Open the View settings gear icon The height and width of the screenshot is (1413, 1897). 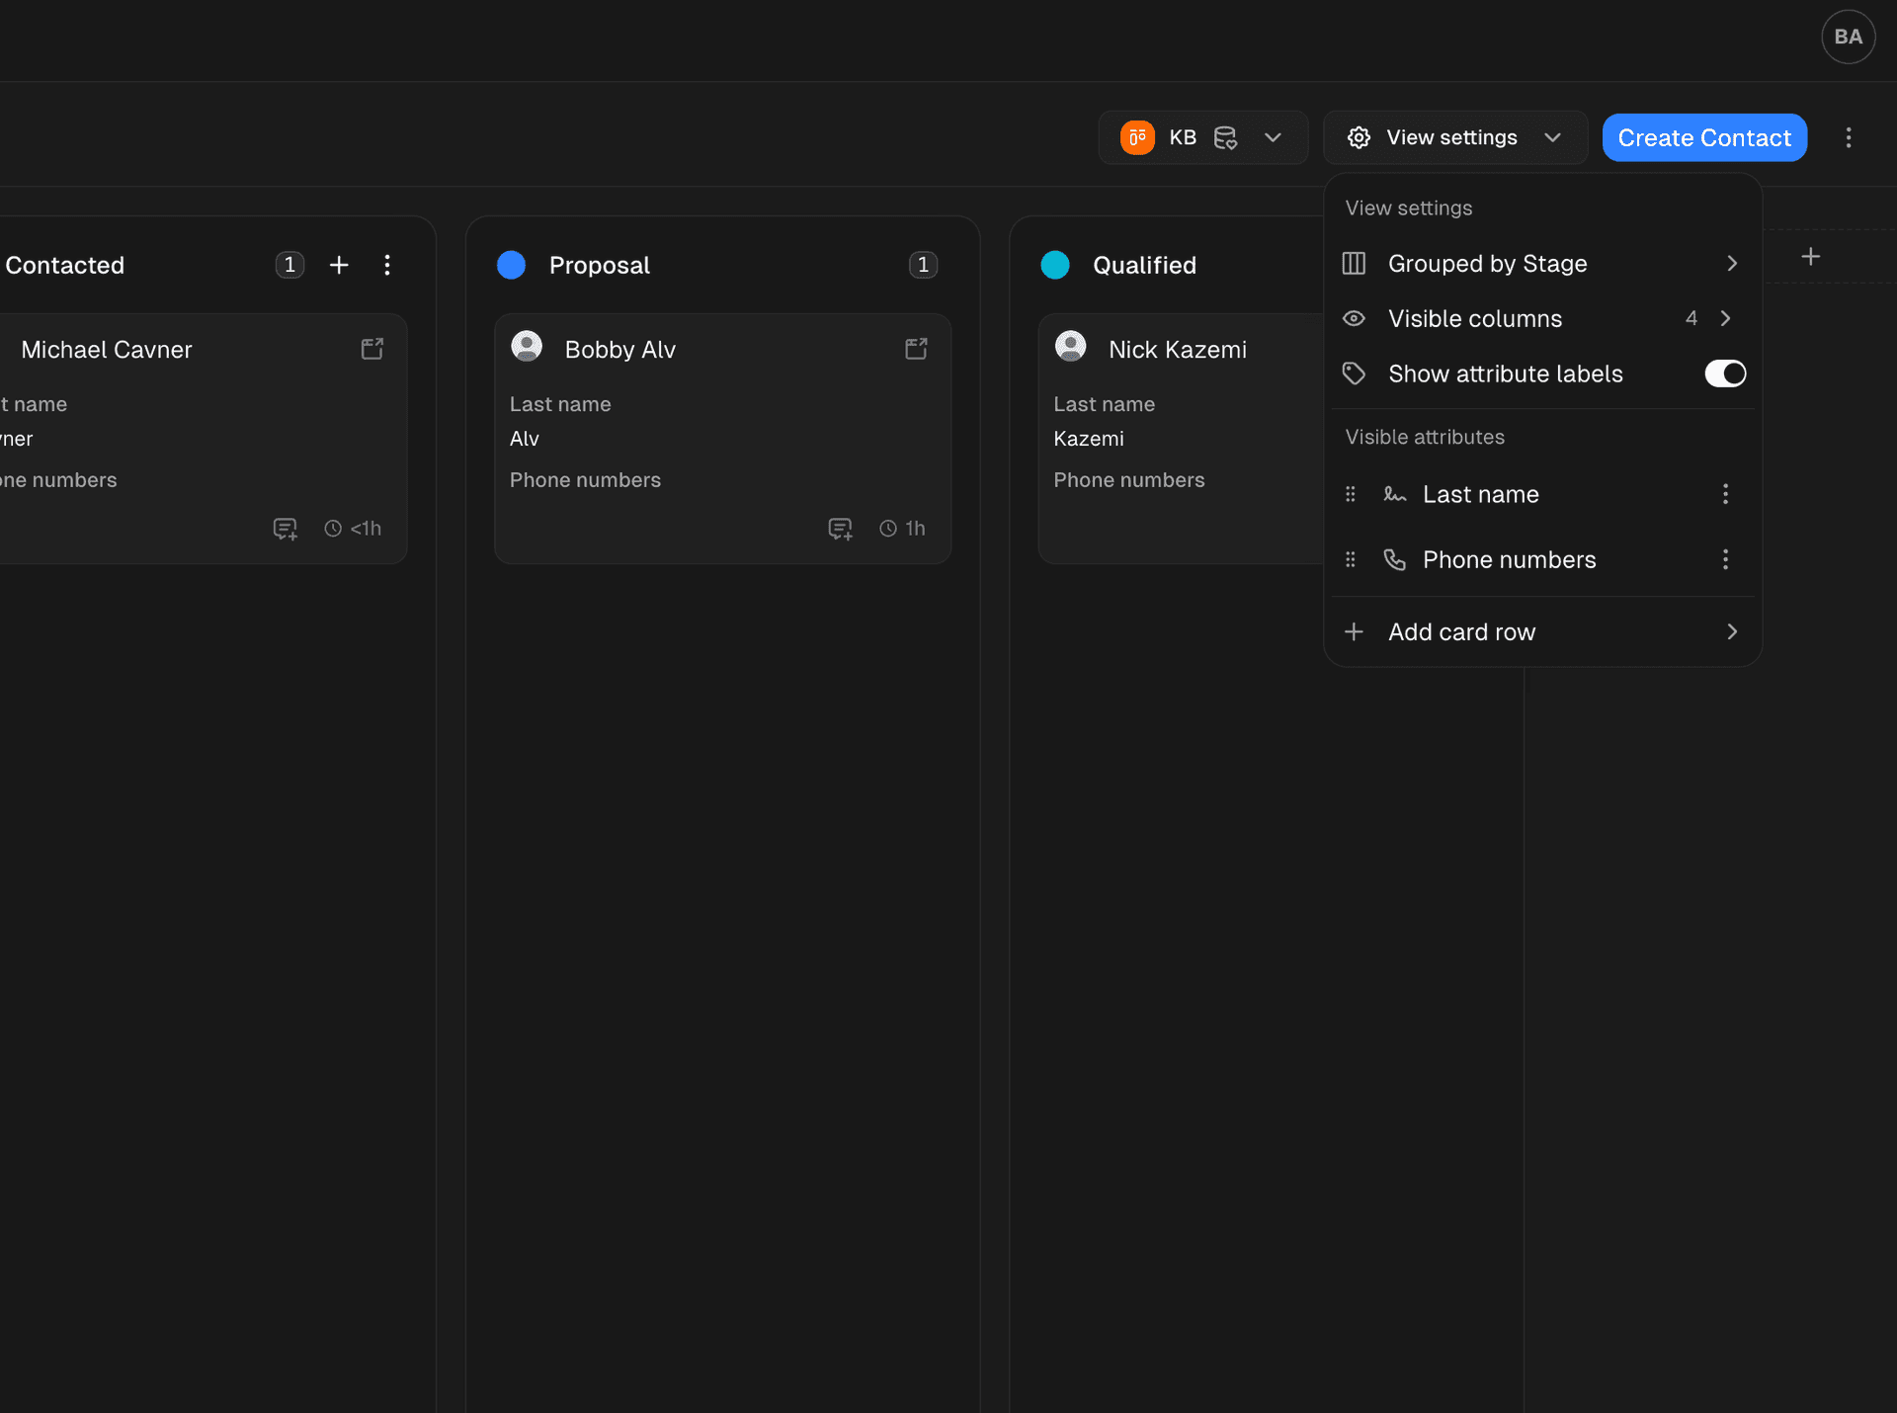pyautogui.click(x=1359, y=137)
